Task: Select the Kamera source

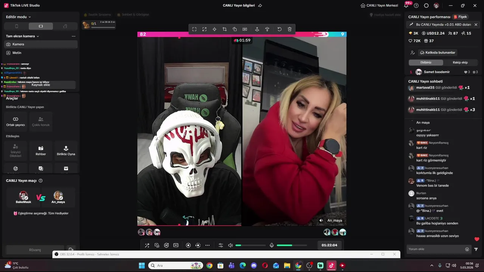Action: [x=41, y=44]
